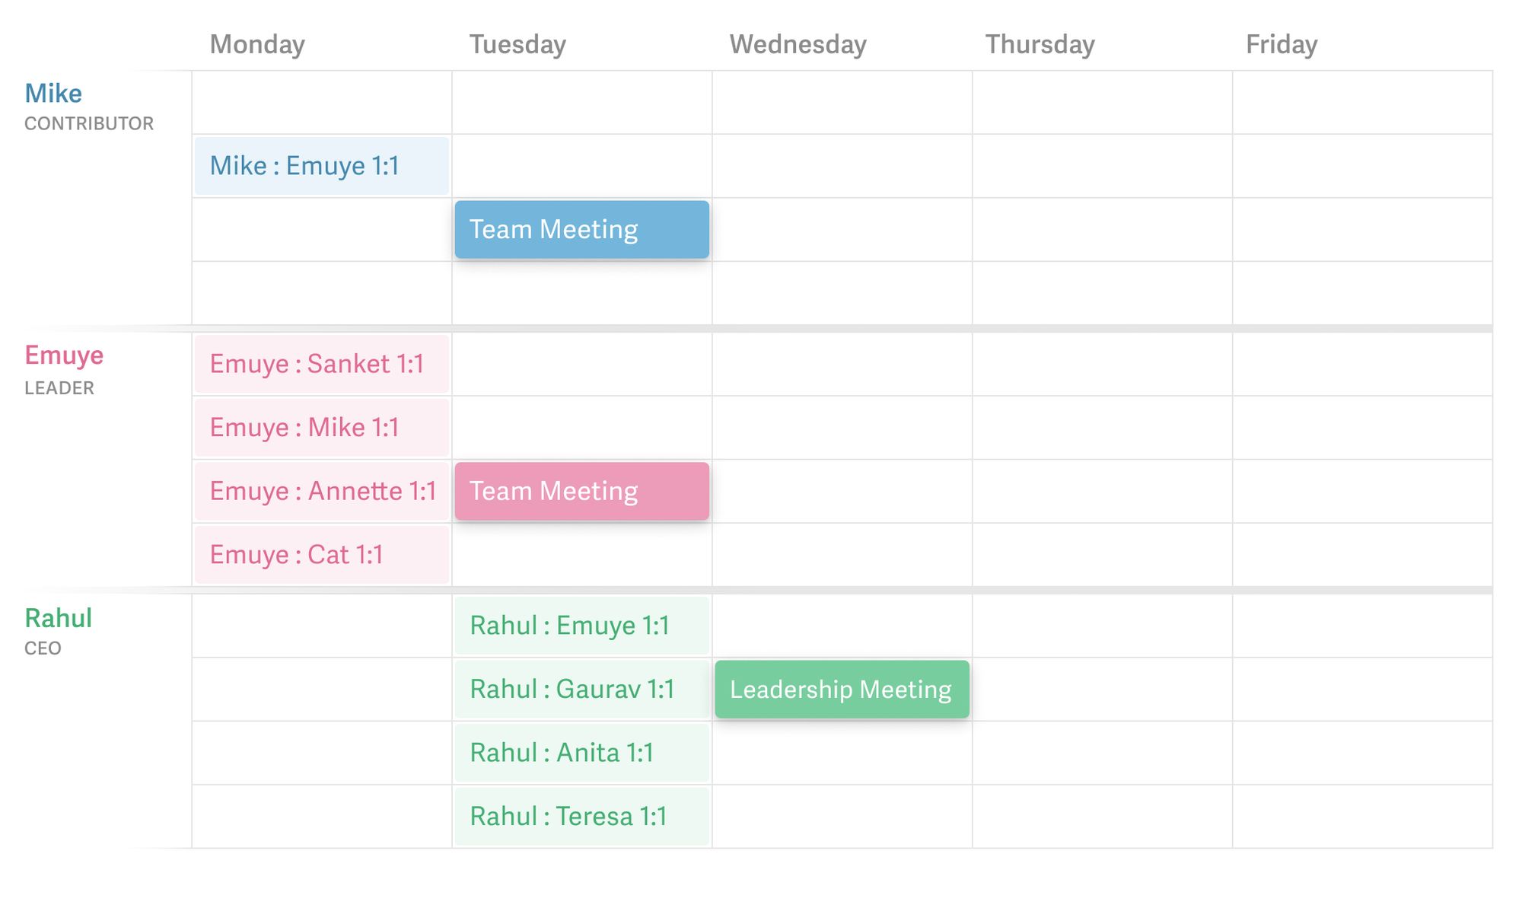Select the Tuesday column header
The height and width of the screenshot is (908, 1522).
coord(517,44)
